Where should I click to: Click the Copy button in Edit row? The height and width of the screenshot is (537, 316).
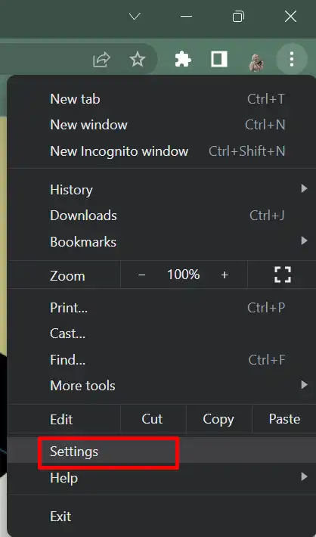click(218, 419)
